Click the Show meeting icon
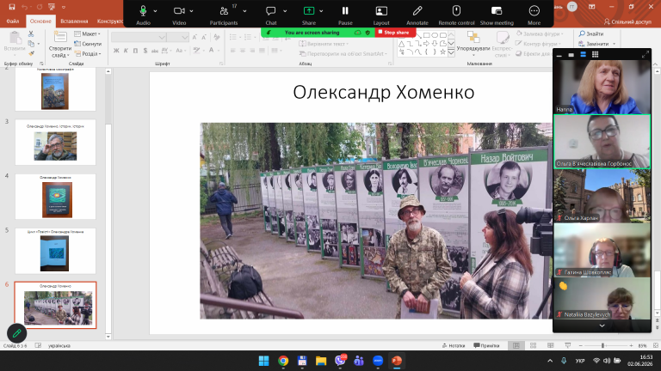Screen dimensions: 661x371 click(x=497, y=11)
